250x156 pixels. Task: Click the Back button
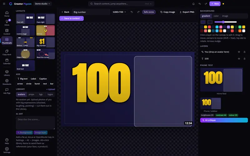click(65, 12)
